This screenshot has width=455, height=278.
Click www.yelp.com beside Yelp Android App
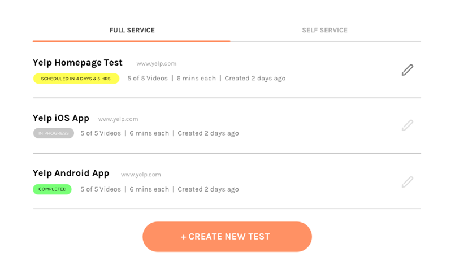[141, 175]
